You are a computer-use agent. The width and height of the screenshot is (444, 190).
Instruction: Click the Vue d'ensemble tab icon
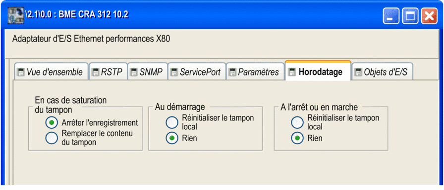[20, 72]
